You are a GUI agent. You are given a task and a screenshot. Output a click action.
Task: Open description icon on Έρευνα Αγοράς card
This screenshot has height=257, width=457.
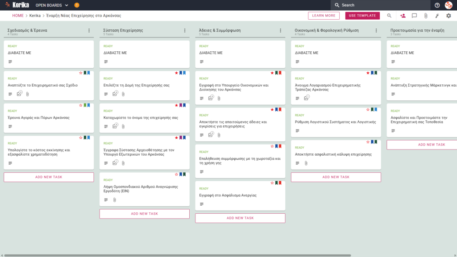(10, 126)
